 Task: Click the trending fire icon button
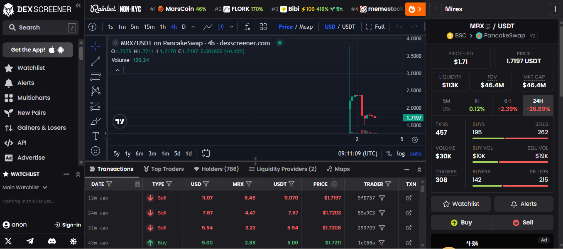415,9
